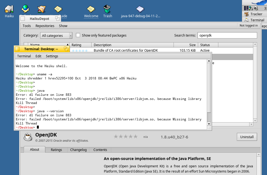Image resolution: width=267 pixels, height=175 pixels.
Task: Click the About pane scroll up arrow
Action: tap(259, 155)
